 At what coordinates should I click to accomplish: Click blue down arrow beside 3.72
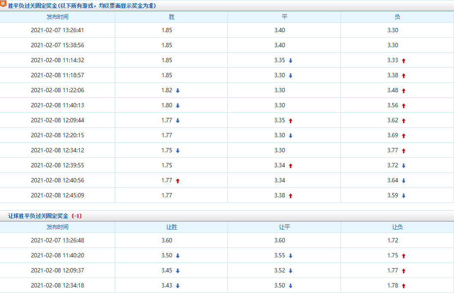point(403,166)
